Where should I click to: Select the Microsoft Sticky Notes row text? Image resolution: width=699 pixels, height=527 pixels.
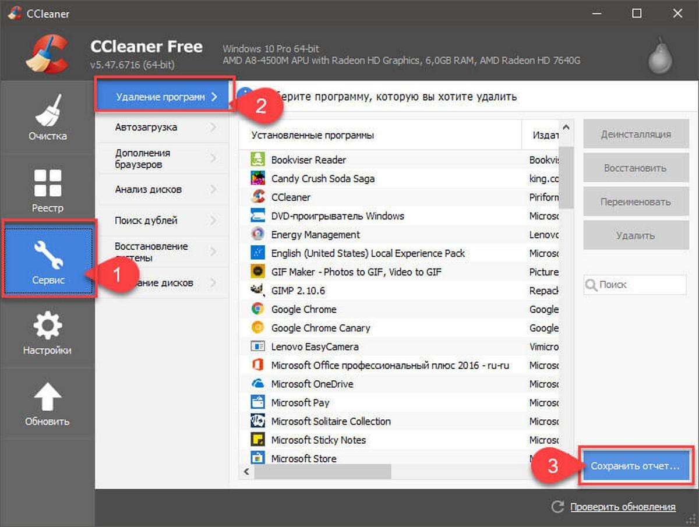pyautogui.click(x=319, y=440)
